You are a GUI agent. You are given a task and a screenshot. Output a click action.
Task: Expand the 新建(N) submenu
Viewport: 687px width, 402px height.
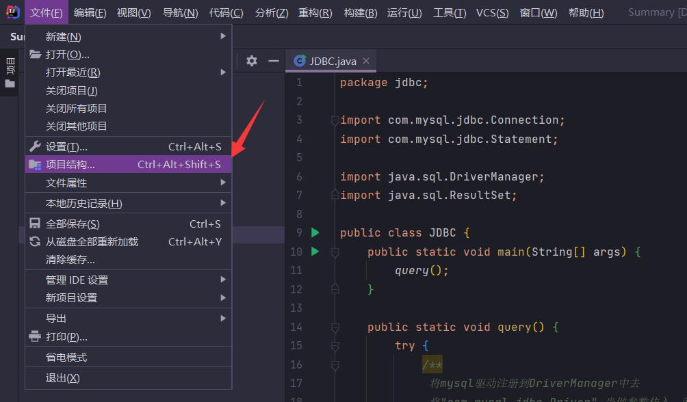pyautogui.click(x=129, y=36)
